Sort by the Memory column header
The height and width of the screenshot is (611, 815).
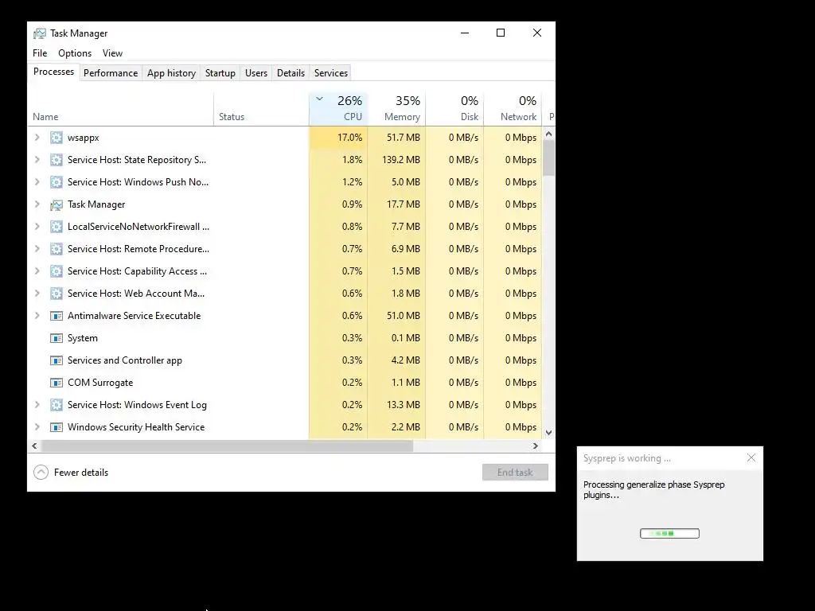[x=396, y=108]
